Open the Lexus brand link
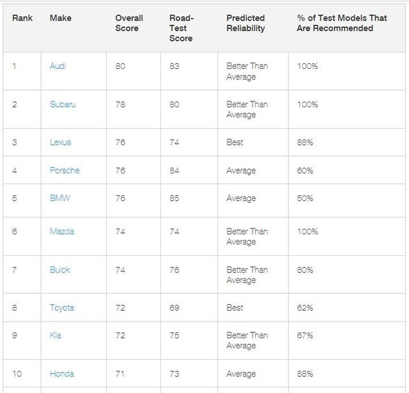 point(60,142)
